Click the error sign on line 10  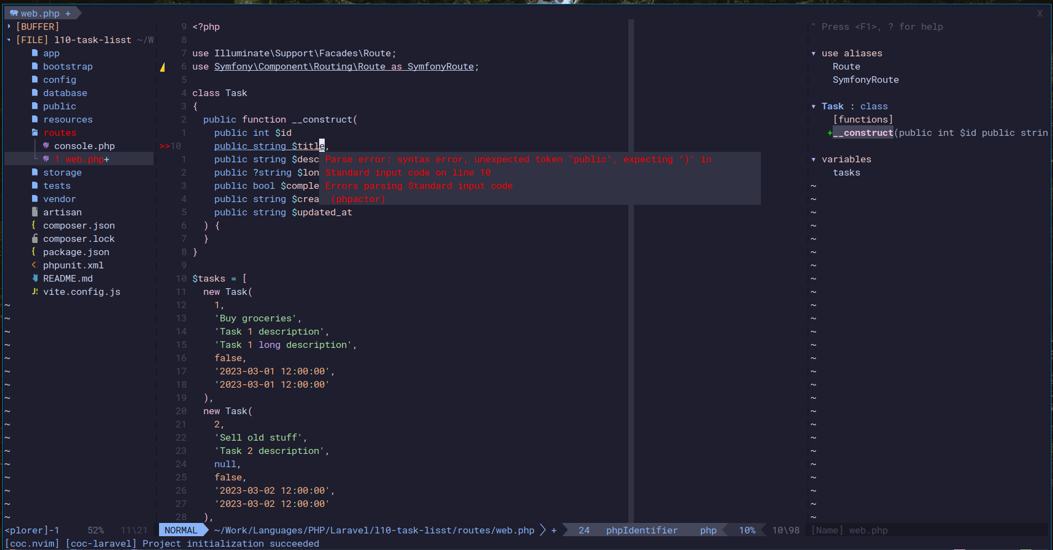tap(165, 146)
